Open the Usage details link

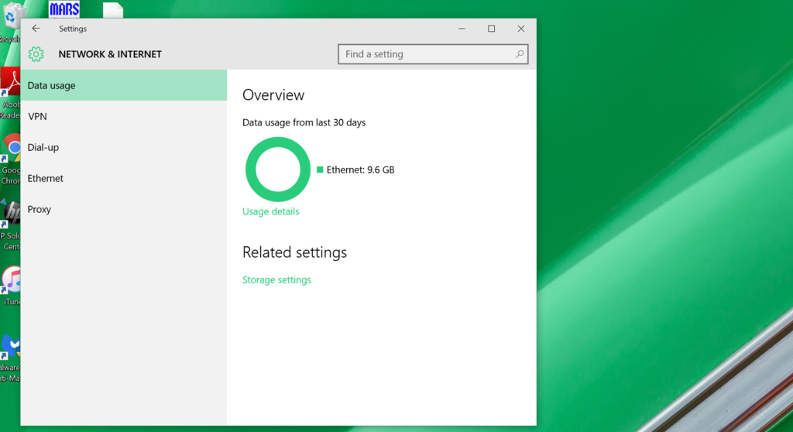[x=270, y=211]
